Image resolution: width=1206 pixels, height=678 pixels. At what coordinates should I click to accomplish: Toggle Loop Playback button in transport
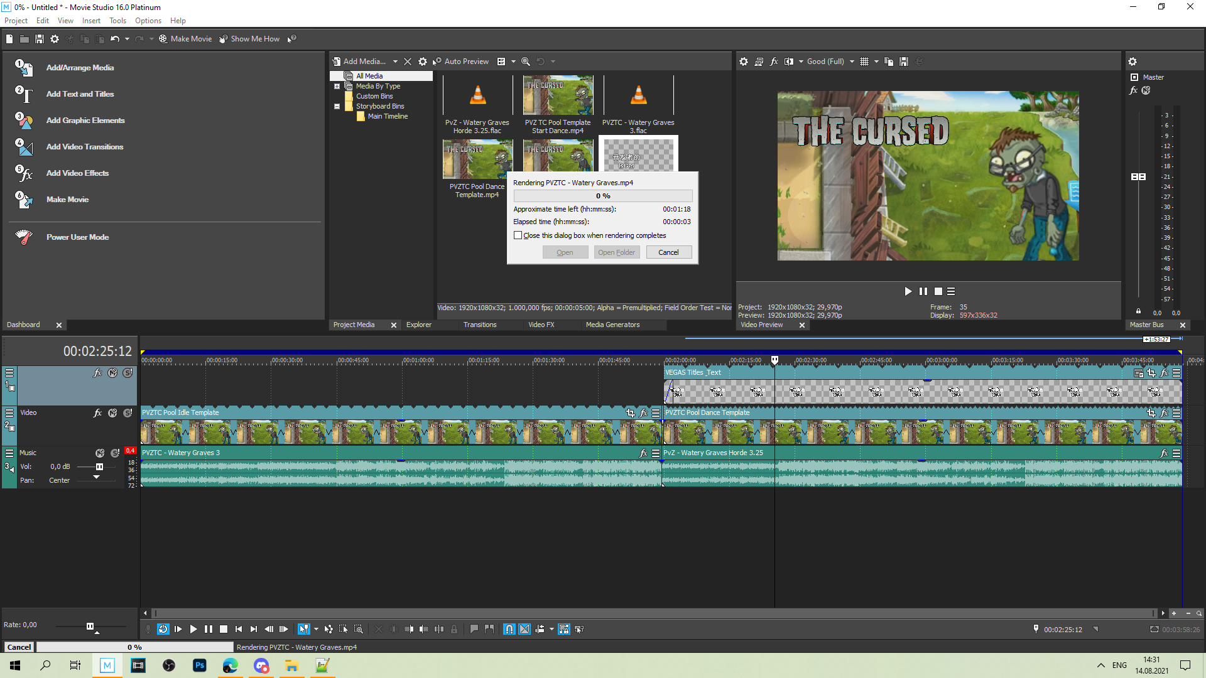163,629
